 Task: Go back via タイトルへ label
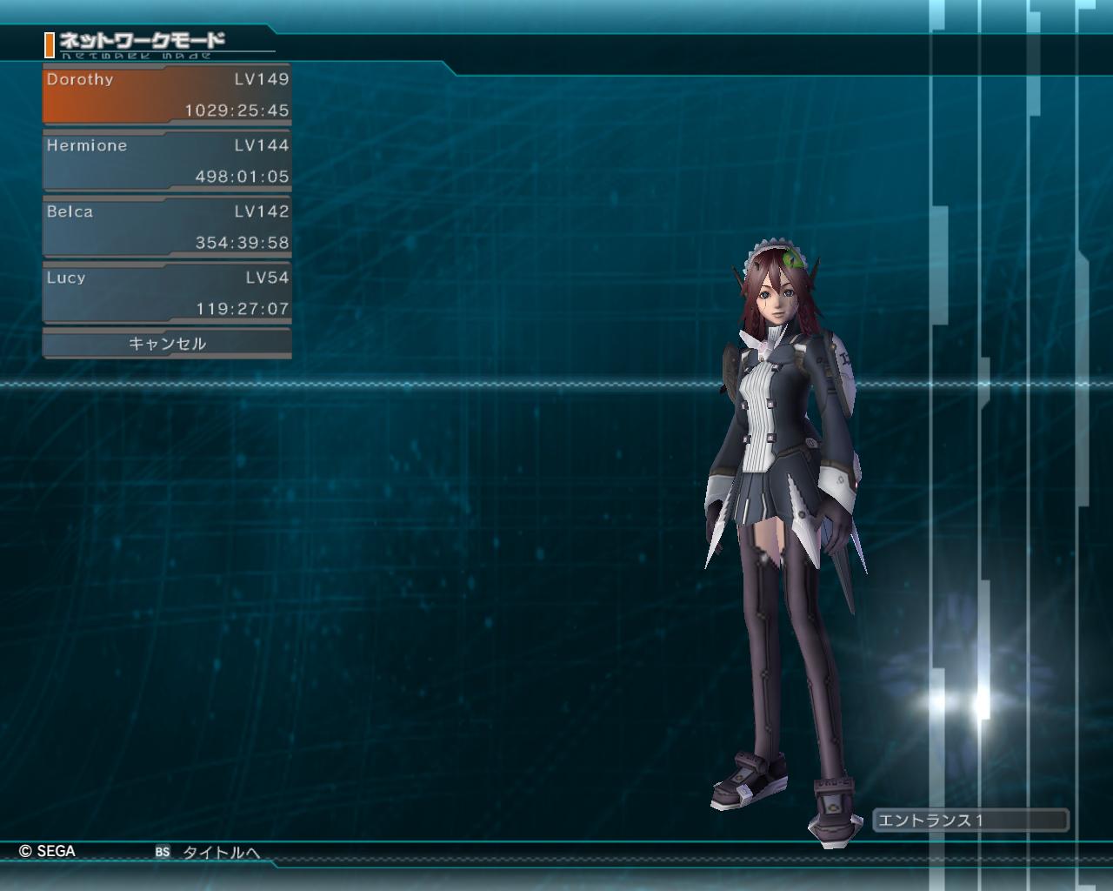point(221,853)
